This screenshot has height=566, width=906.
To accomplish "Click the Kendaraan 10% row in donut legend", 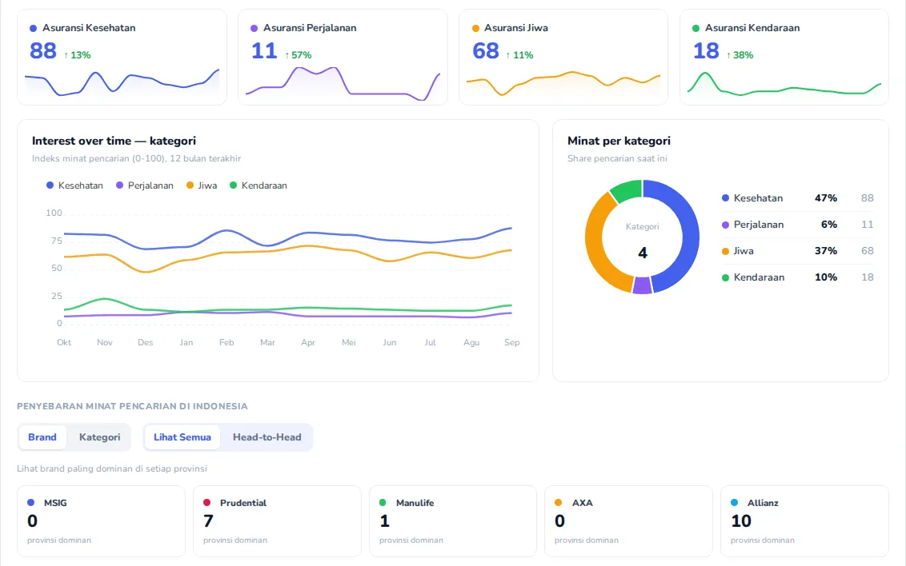I will (x=797, y=277).
